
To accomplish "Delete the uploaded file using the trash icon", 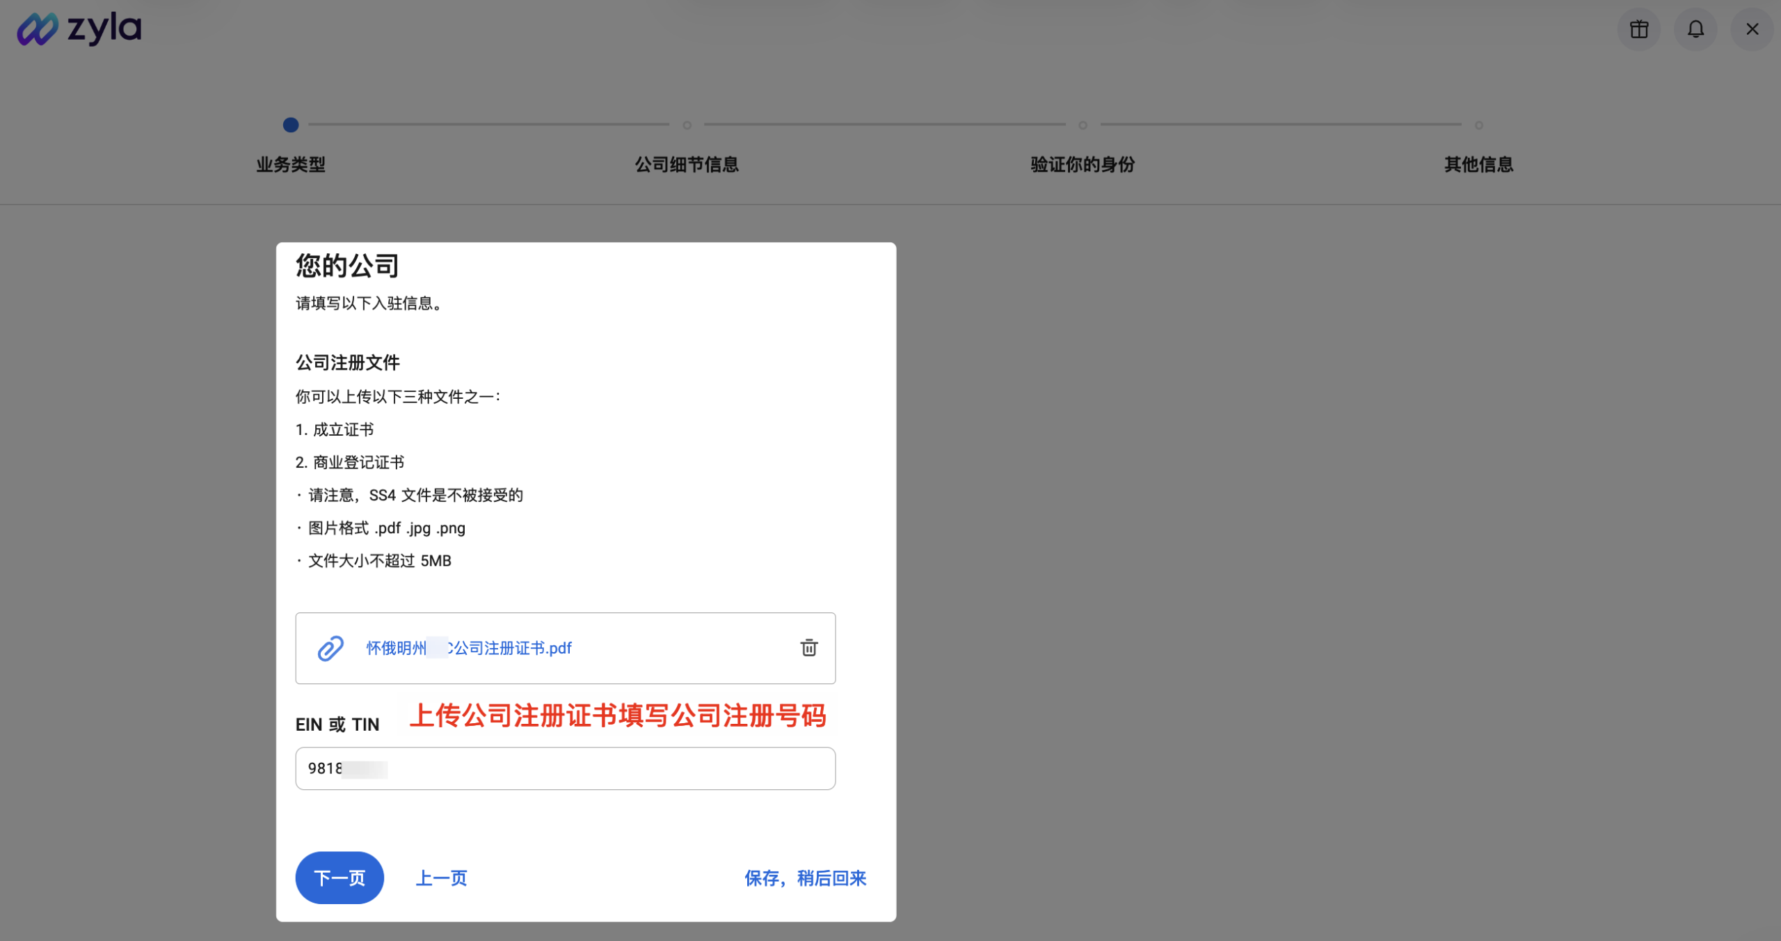I will click(x=808, y=648).
